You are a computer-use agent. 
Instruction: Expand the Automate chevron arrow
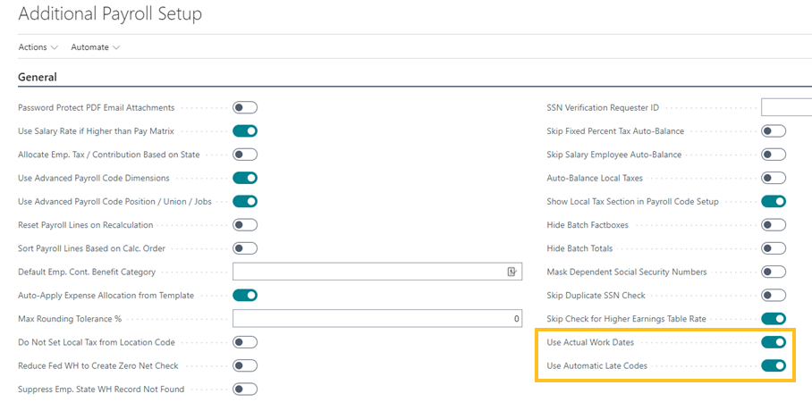(x=116, y=47)
